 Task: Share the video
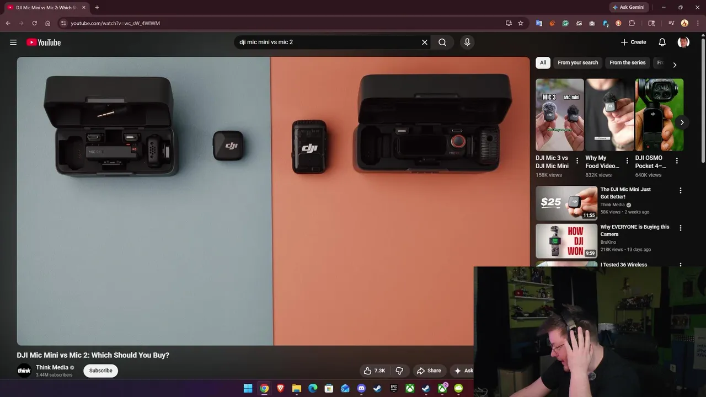coord(429,371)
